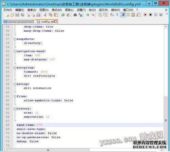Viewport: 170px width, 152px height.
Task: Click the Copy toolbar icon
Action: 50,15
